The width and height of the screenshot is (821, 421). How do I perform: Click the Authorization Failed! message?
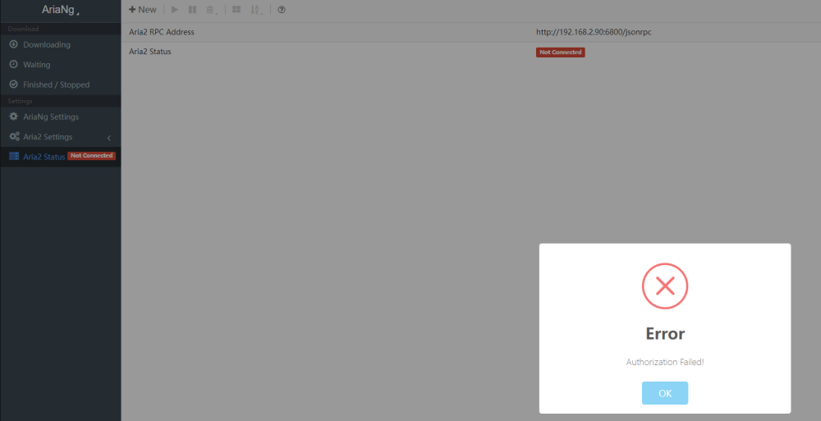(665, 362)
